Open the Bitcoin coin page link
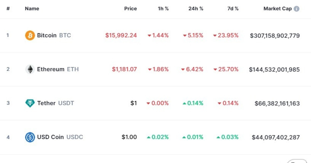Image resolution: width=311 pixels, height=163 pixels. point(47,35)
